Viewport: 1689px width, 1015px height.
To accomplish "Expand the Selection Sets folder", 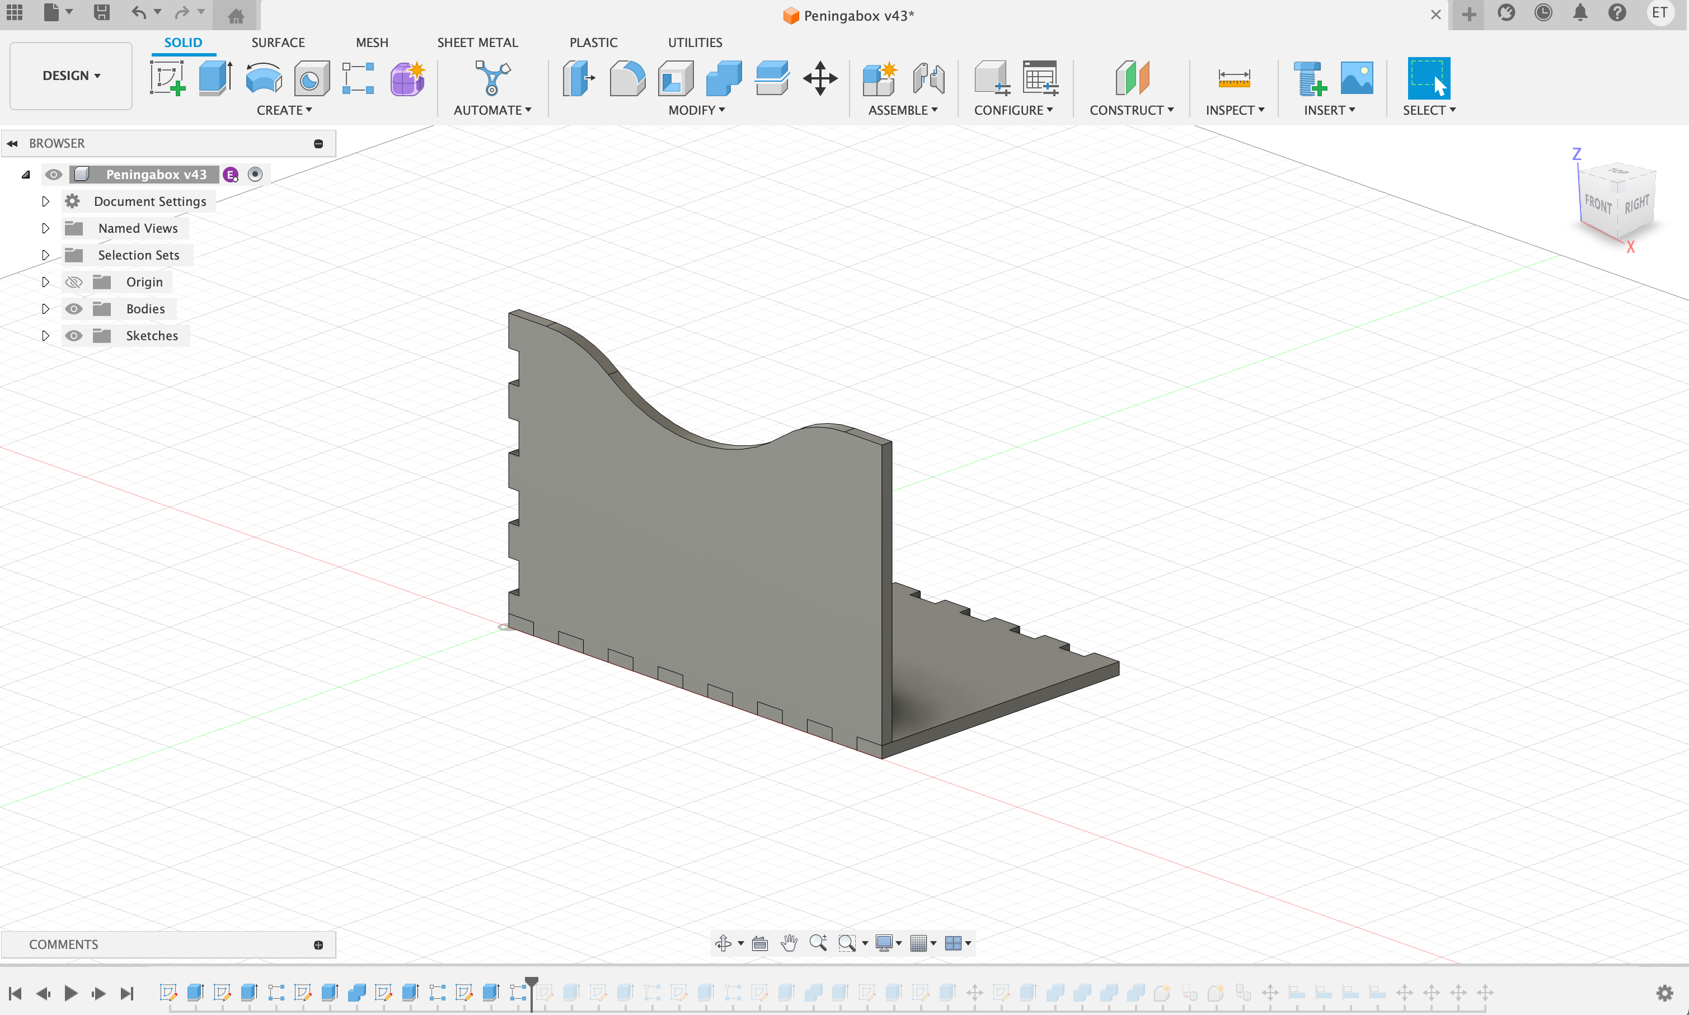I will coord(45,255).
